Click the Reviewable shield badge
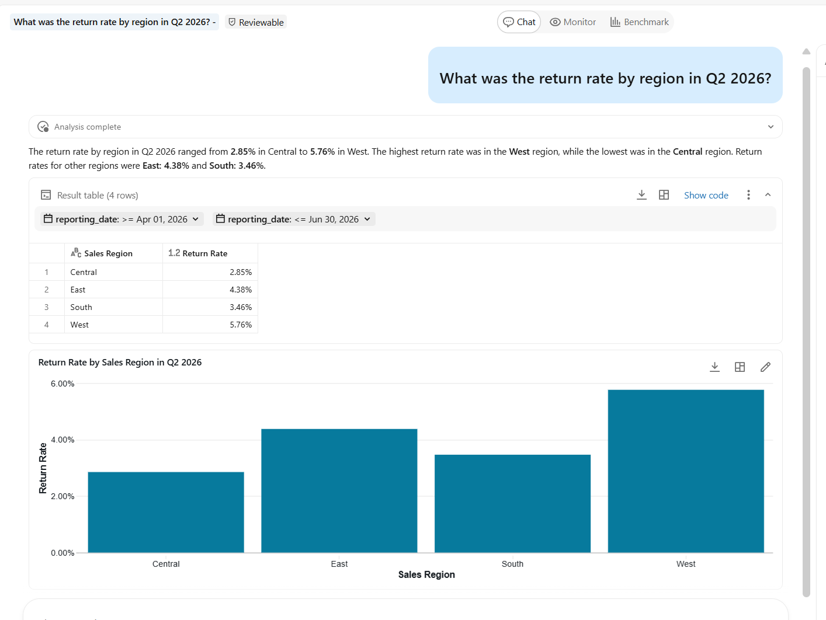This screenshot has height=620, width=826. (x=256, y=22)
